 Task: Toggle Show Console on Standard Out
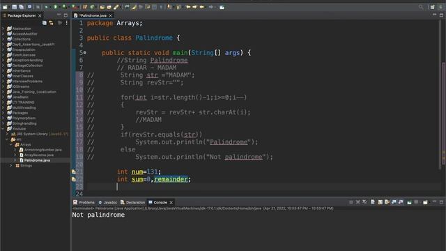(x=394, y=202)
